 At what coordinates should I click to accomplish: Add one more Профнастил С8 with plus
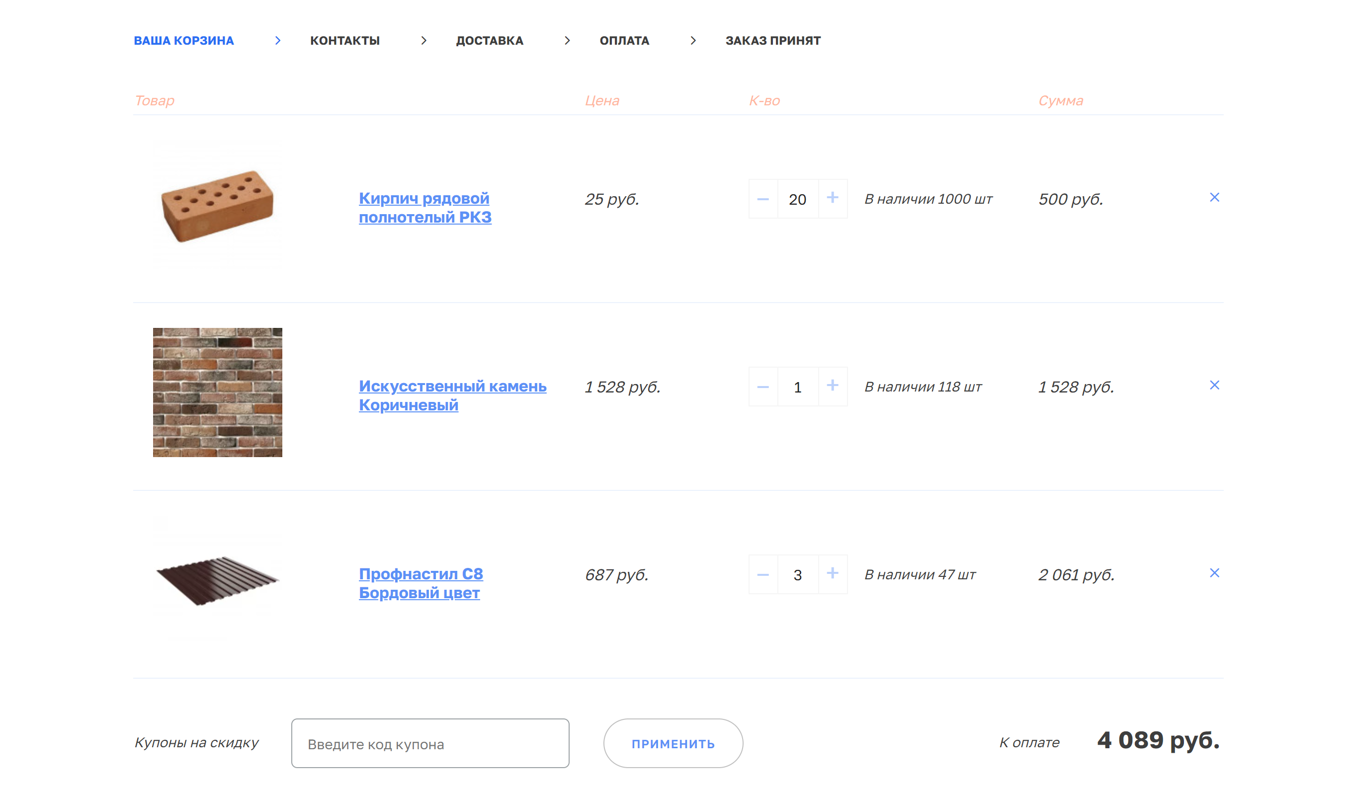click(833, 573)
